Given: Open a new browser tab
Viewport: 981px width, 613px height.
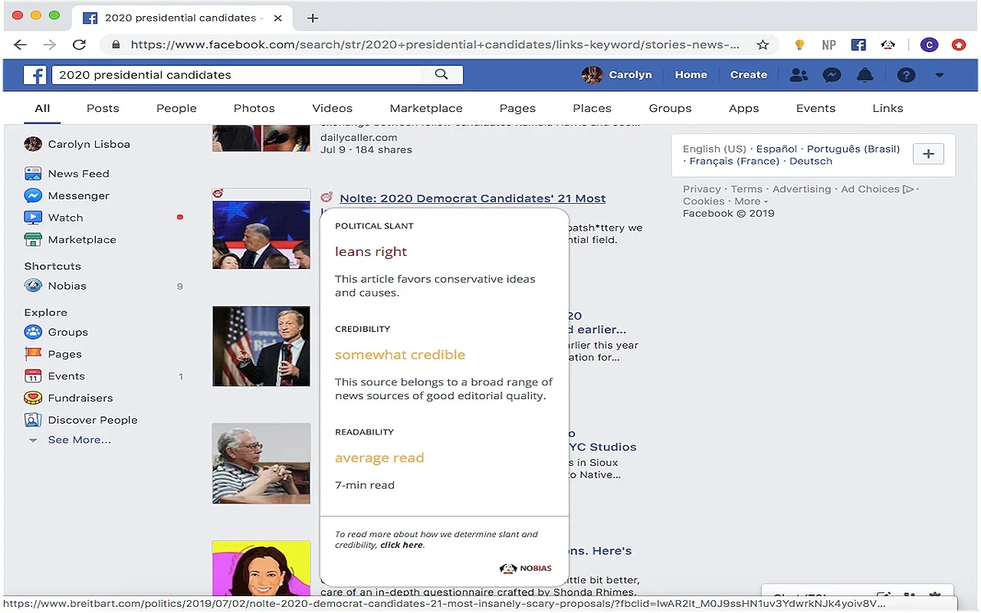Looking at the screenshot, I should 313,18.
